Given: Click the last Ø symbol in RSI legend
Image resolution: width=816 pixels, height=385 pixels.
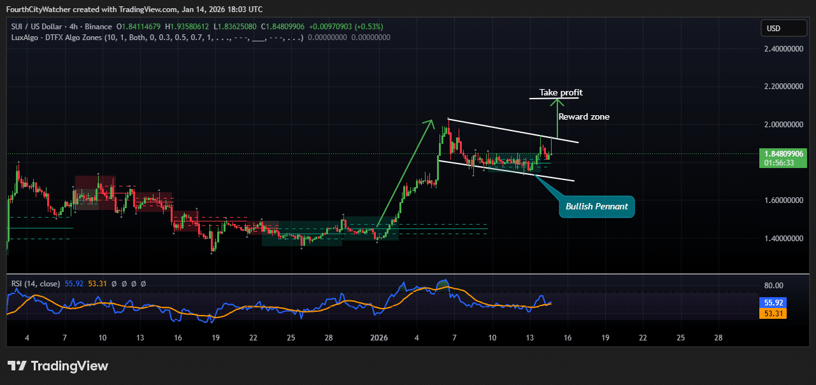Looking at the screenshot, I should click(143, 283).
